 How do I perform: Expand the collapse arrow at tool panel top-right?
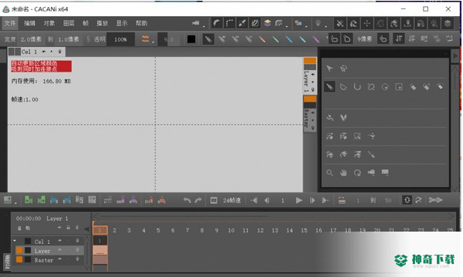tap(455, 56)
